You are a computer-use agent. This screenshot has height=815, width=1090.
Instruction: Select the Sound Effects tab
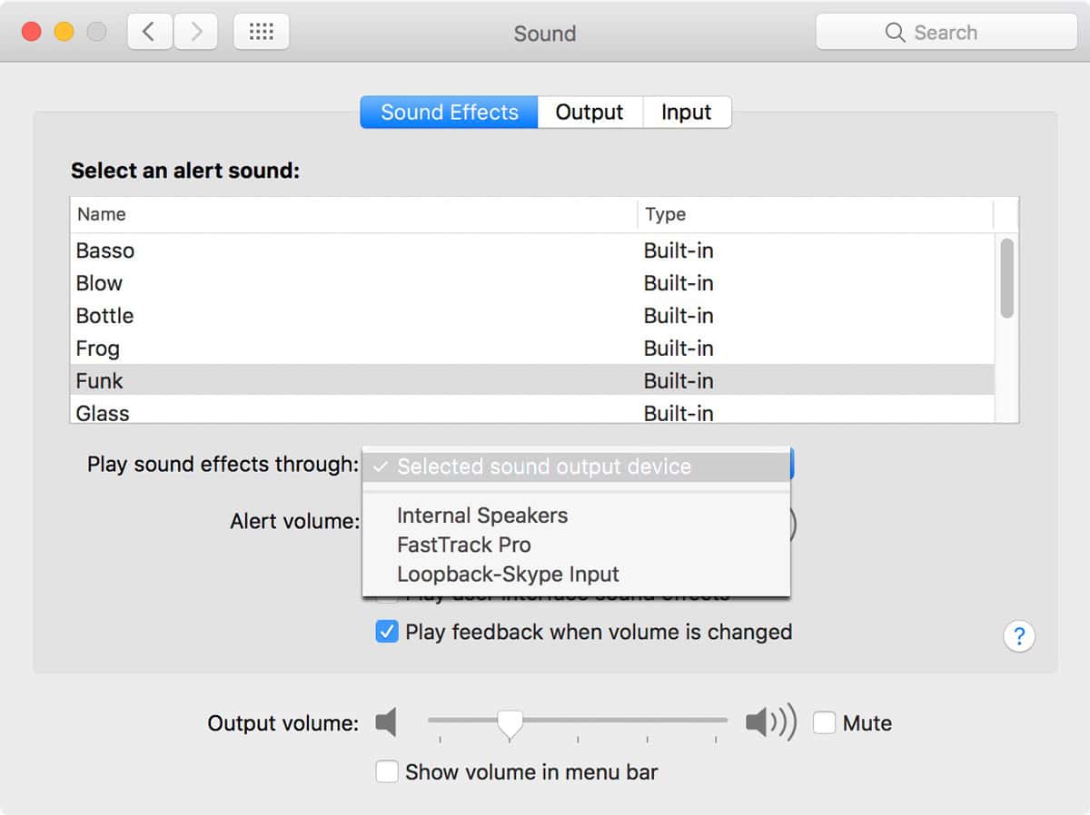point(449,112)
